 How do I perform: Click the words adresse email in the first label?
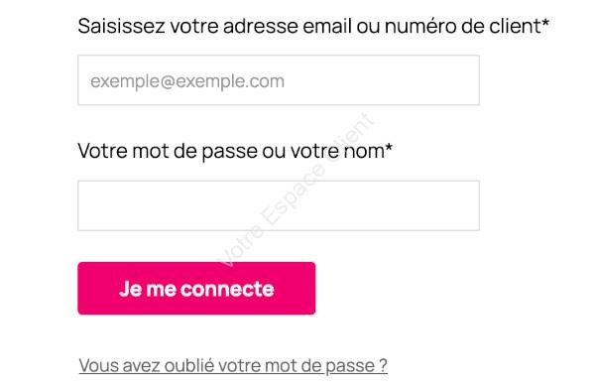click(x=288, y=26)
